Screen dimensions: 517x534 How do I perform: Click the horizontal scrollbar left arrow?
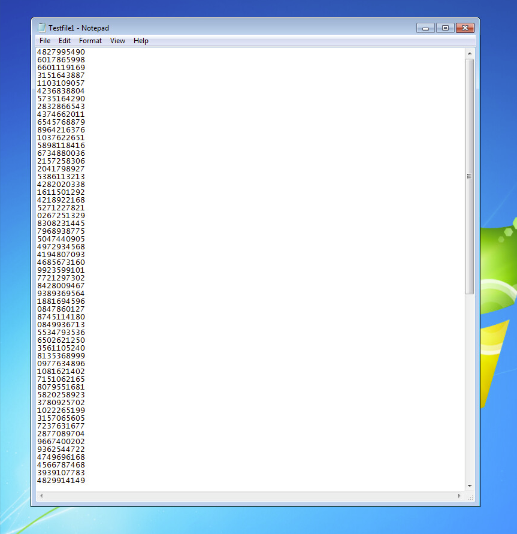tap(41, 496)
